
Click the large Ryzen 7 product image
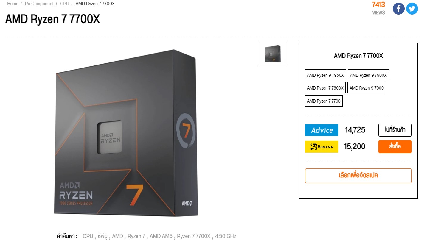click(x=126, y=133)
